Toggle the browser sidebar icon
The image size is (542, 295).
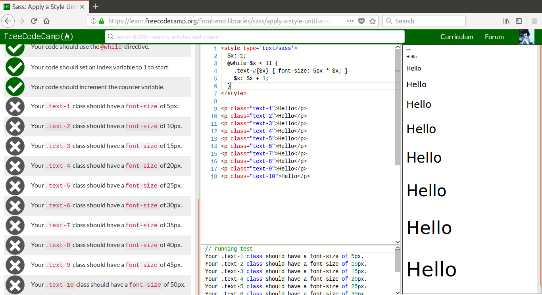pos(519,21)
